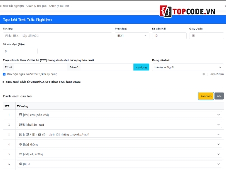
Task: Open the Phân loại HSK1 dropdown
Action: pyautogui.click(x=132, y=36)
